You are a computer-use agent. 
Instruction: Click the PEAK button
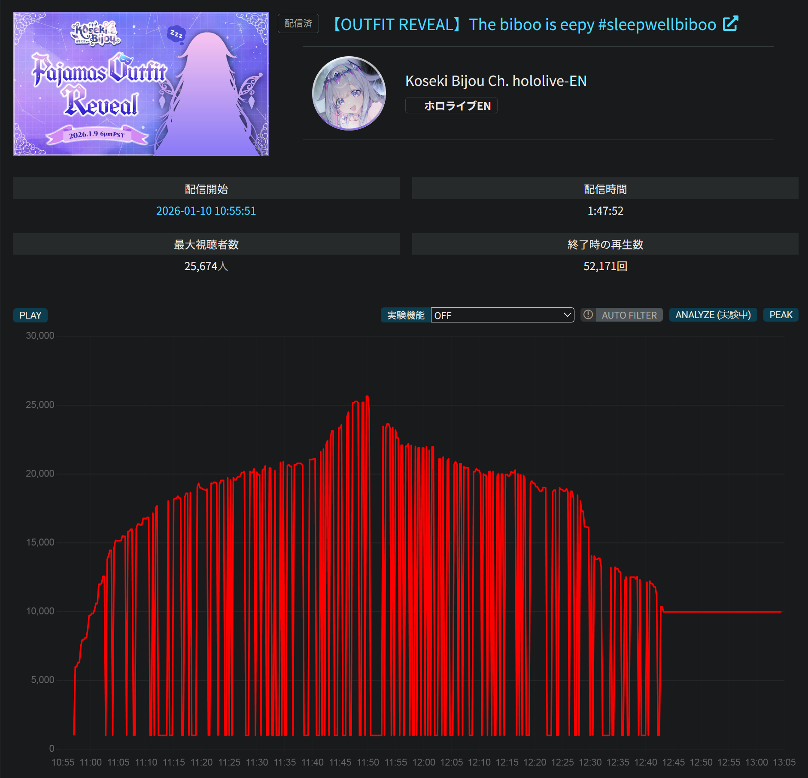pos(781,315)
